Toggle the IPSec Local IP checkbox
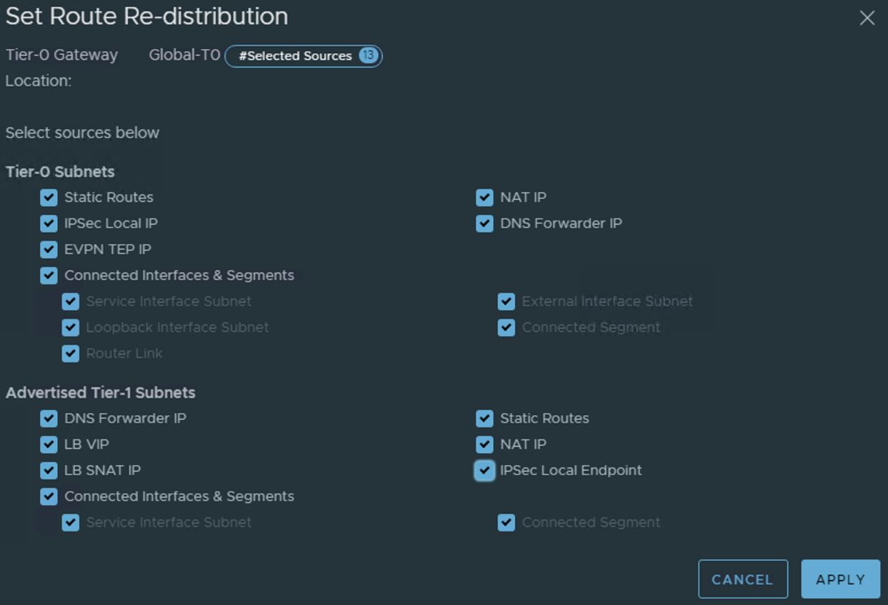The image size is (888, 605). [49, 224]
